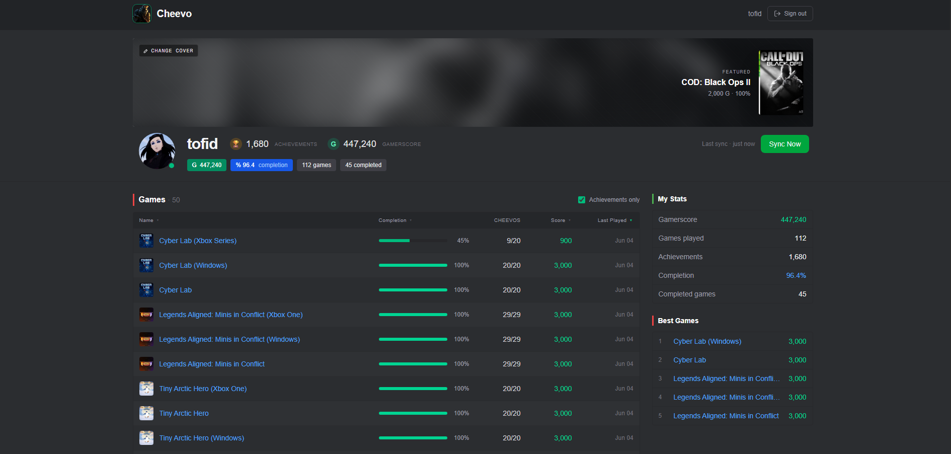951x454 pixels.
Task: Click the My Stats section heading
Action: pos(672,199)
